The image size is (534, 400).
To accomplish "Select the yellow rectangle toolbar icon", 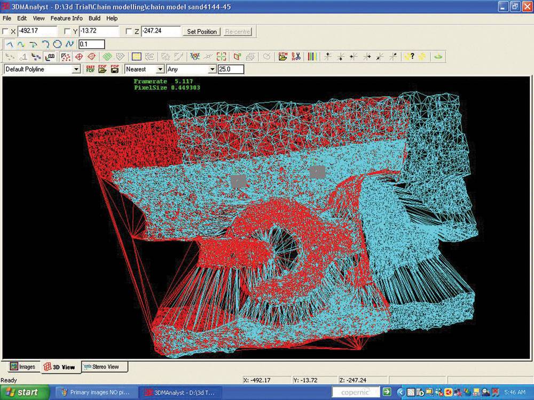I will tap(137, 57).
